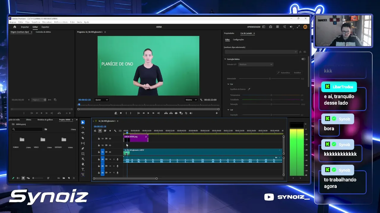Open Program monitor settings wrench
Viewport: 380px width, 213px height.
click(x=201, y=100)
